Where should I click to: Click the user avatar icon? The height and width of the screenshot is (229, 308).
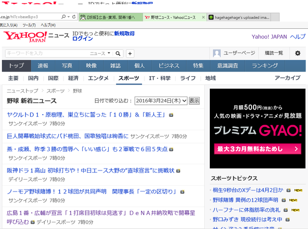point(217,53)
